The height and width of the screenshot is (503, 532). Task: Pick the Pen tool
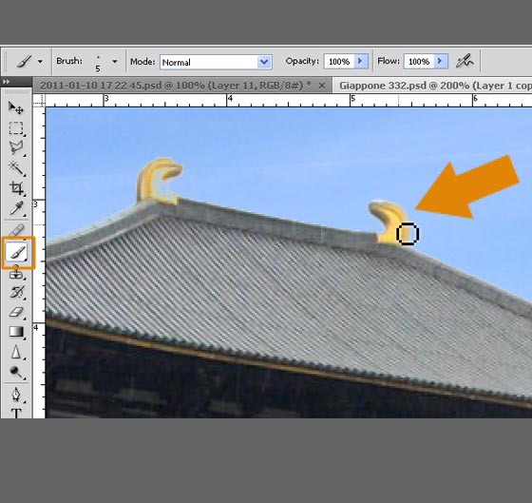point(16,395)
